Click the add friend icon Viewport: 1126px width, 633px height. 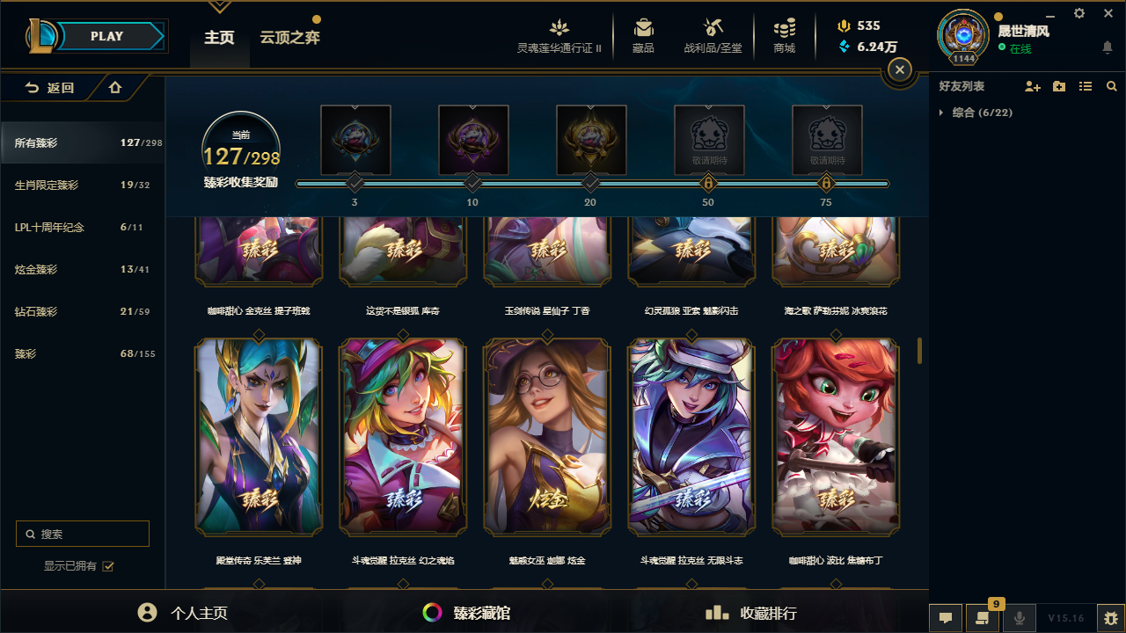click(1033, 86)
